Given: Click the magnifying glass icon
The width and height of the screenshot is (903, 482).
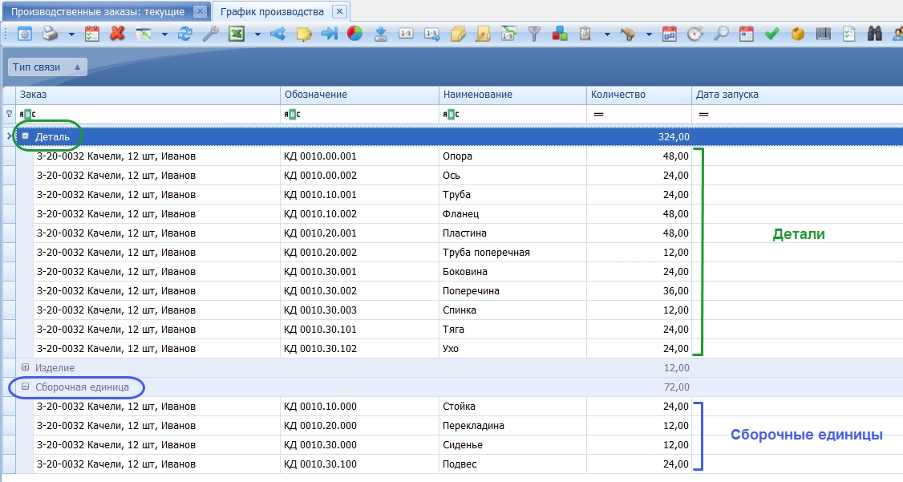Looking at the screenshot, I should point(720,34).
